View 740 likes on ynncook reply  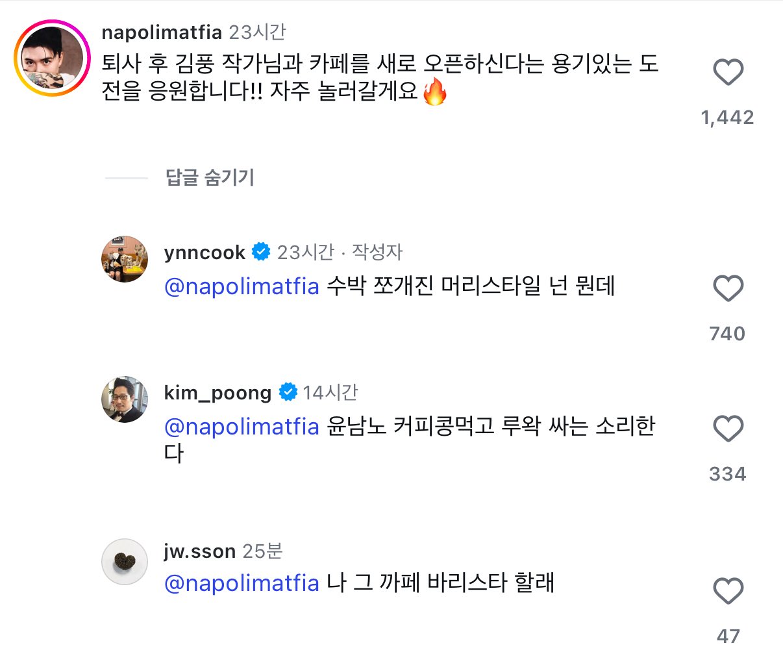coord(727,334)
